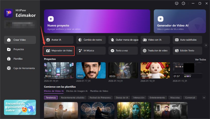Expand the template categories dropdown arrow
This screenshot has height=119, width=210.
(204, 98)
